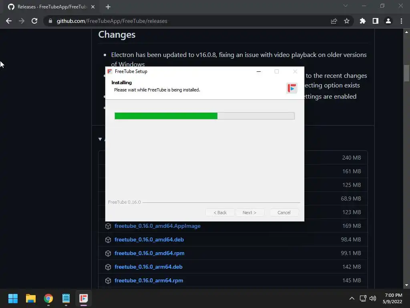Click package icon beside arm64.deb
The width and height of the screenshot is (410, 308).
click(x=108, y=267)
